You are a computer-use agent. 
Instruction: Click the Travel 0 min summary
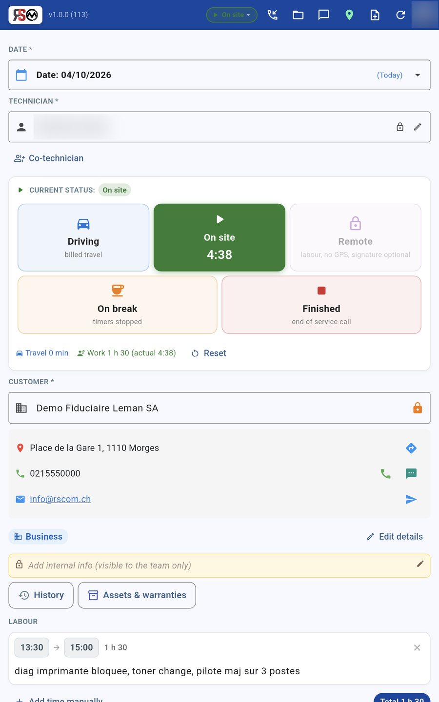(x=42, y=353)
